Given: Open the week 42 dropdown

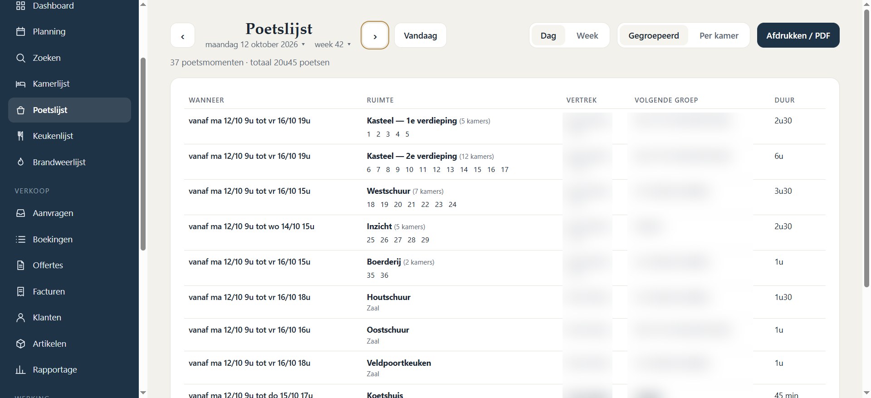Looking at the screenshot, I should coord(333,44).
